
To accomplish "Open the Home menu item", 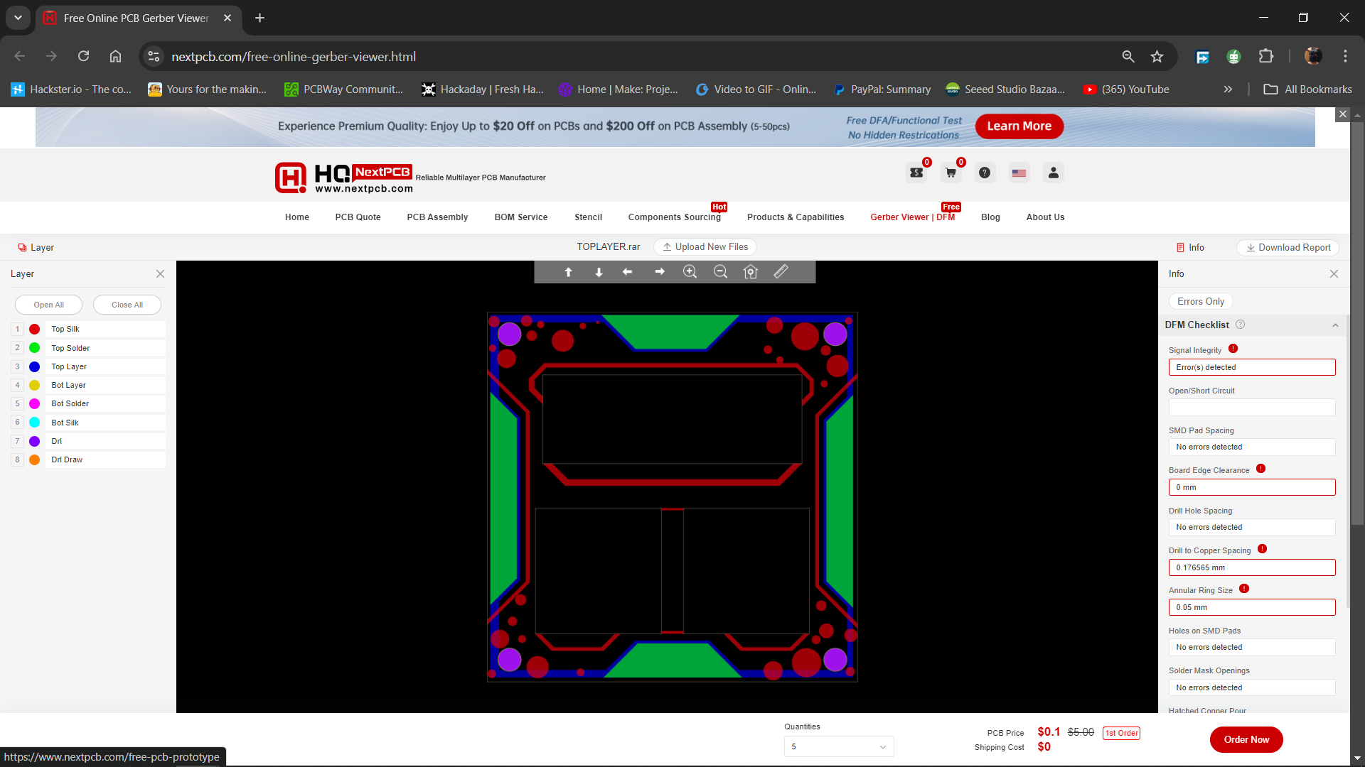I will 297,217.
